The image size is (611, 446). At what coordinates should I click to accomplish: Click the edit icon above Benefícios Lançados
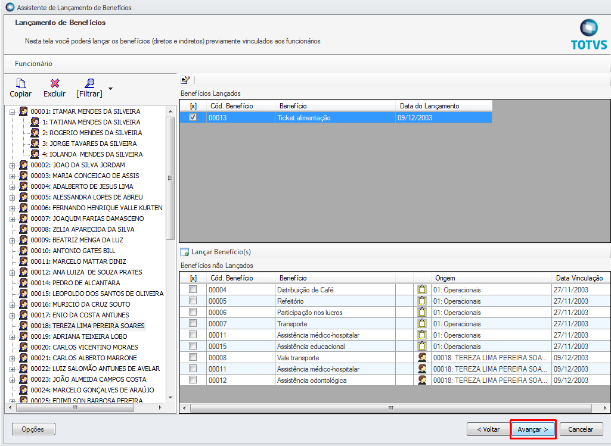point(185,80)
